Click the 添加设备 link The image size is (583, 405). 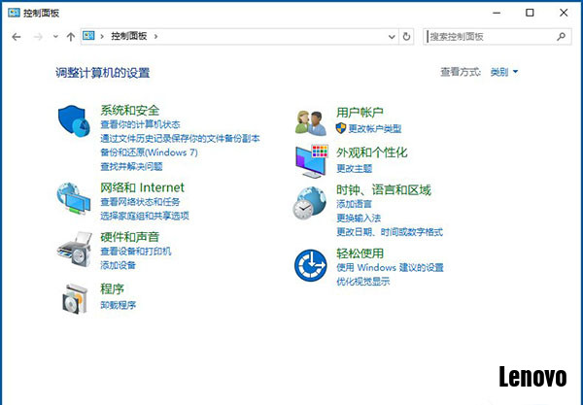(x=118, y=265)
